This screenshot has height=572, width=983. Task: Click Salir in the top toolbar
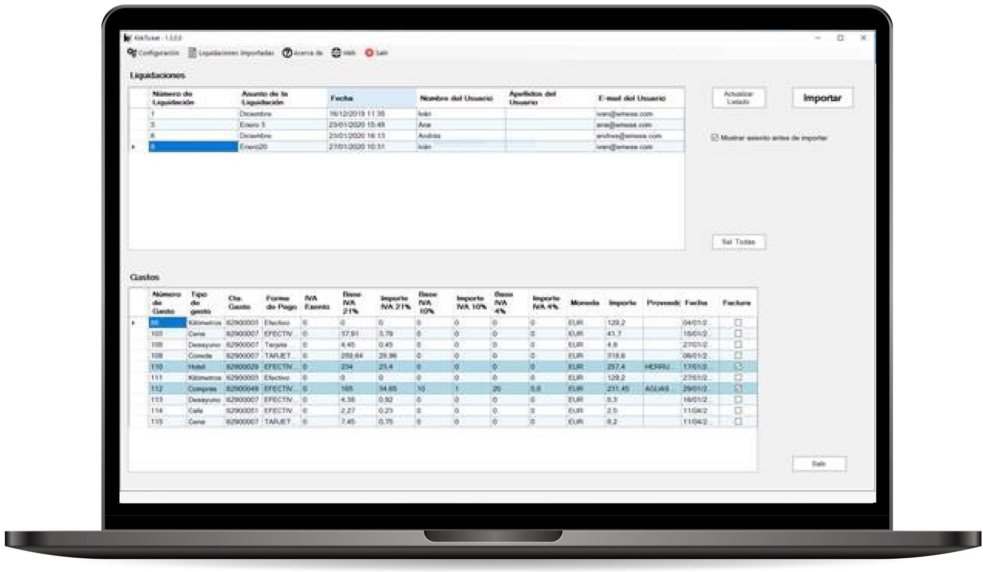click(376, 52)
